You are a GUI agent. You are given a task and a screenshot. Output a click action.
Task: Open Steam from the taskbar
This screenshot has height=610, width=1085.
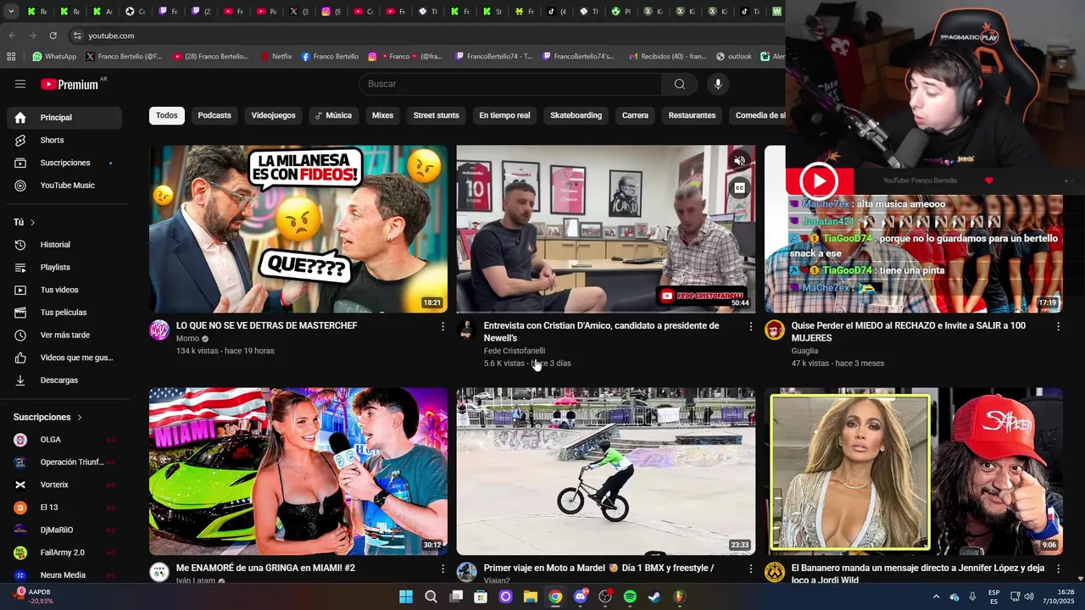(654, 596)
